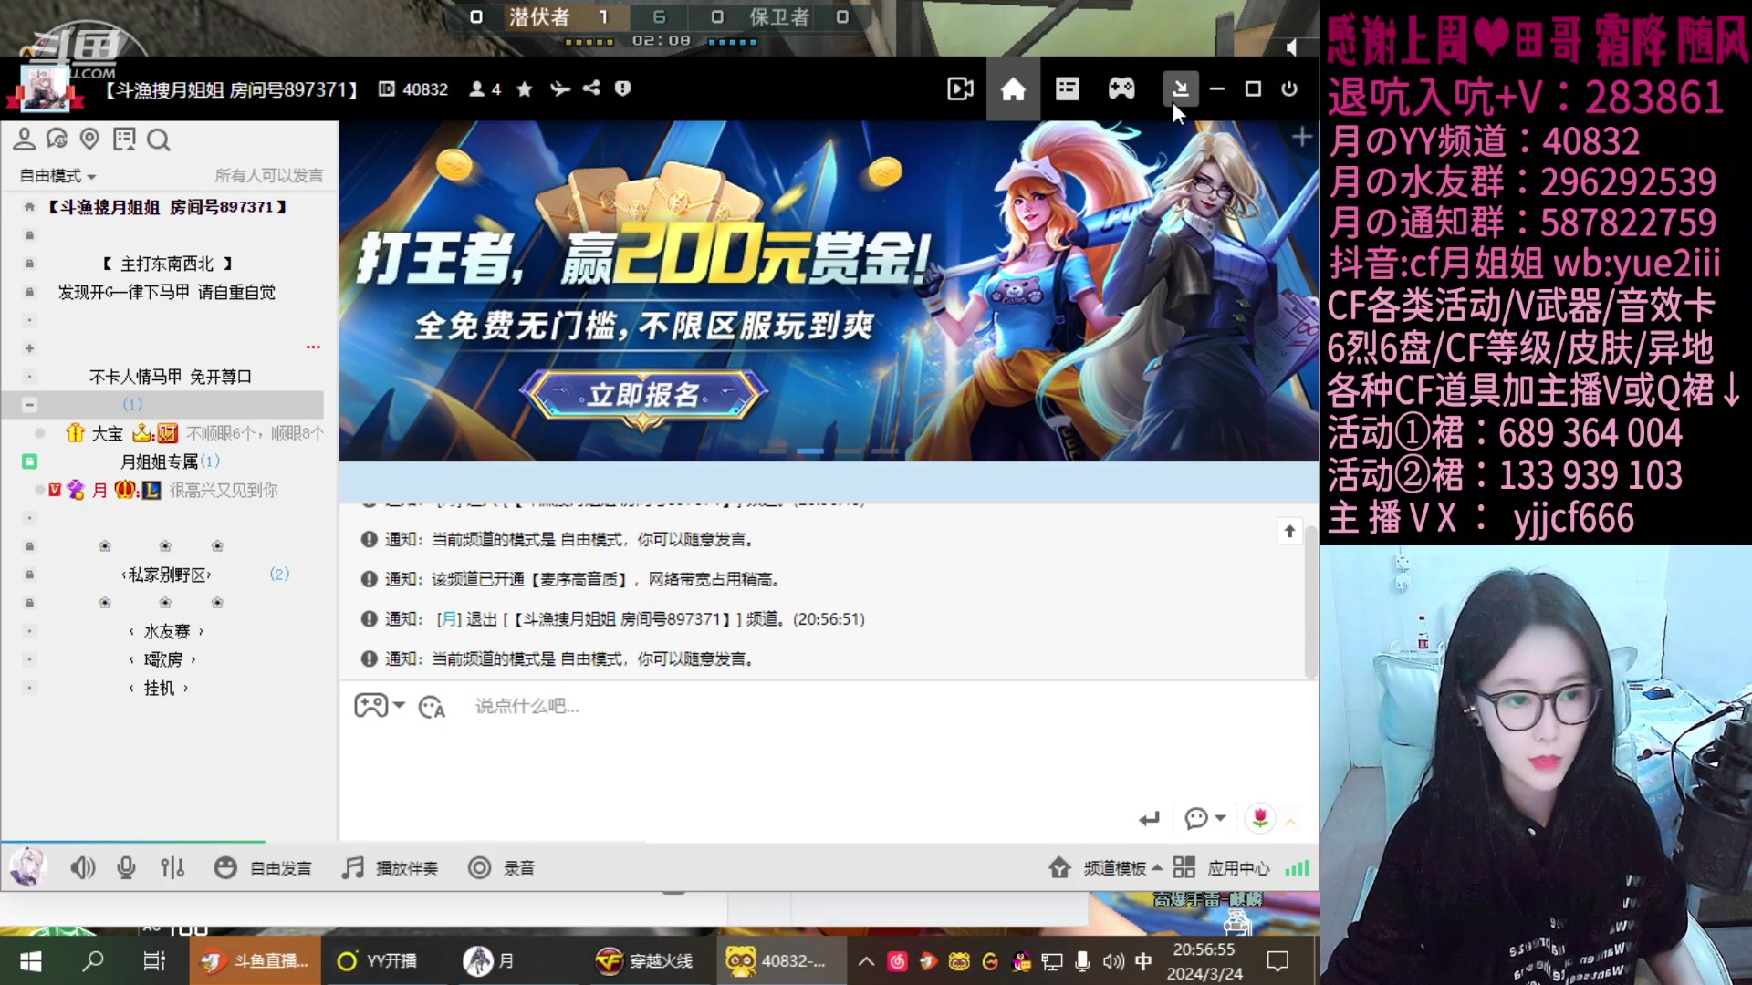Click the speaker icon in the game window
The height and width of the screenshot is (985, 1752).
pos(1290,47)
